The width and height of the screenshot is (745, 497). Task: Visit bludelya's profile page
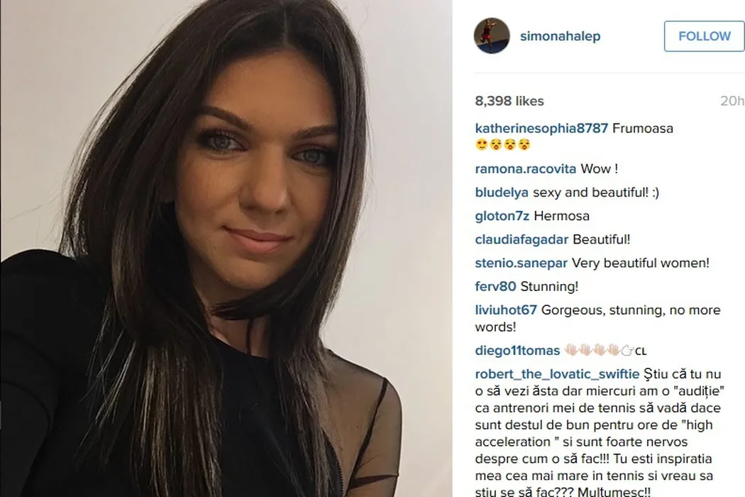pos(502,192)
